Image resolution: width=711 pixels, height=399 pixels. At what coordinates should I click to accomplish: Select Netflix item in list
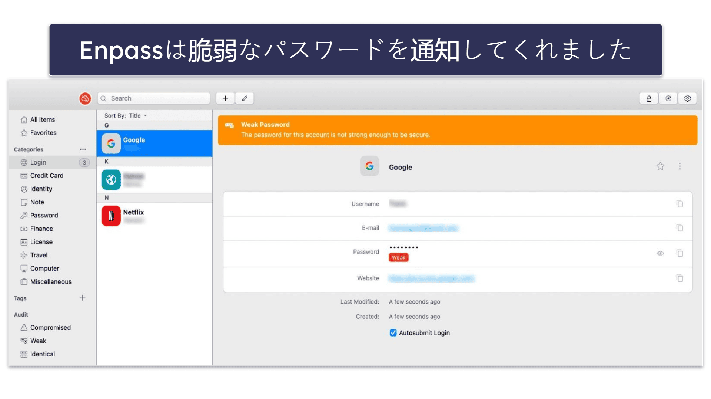point(155,216)
